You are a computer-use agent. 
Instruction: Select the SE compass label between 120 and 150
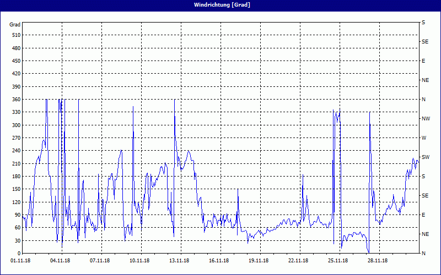pos(425,196)
